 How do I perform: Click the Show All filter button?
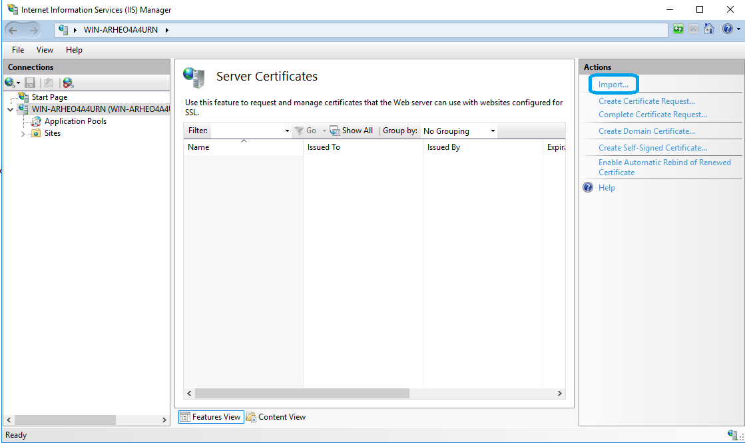pyautogui.click(x=352, y=131)
